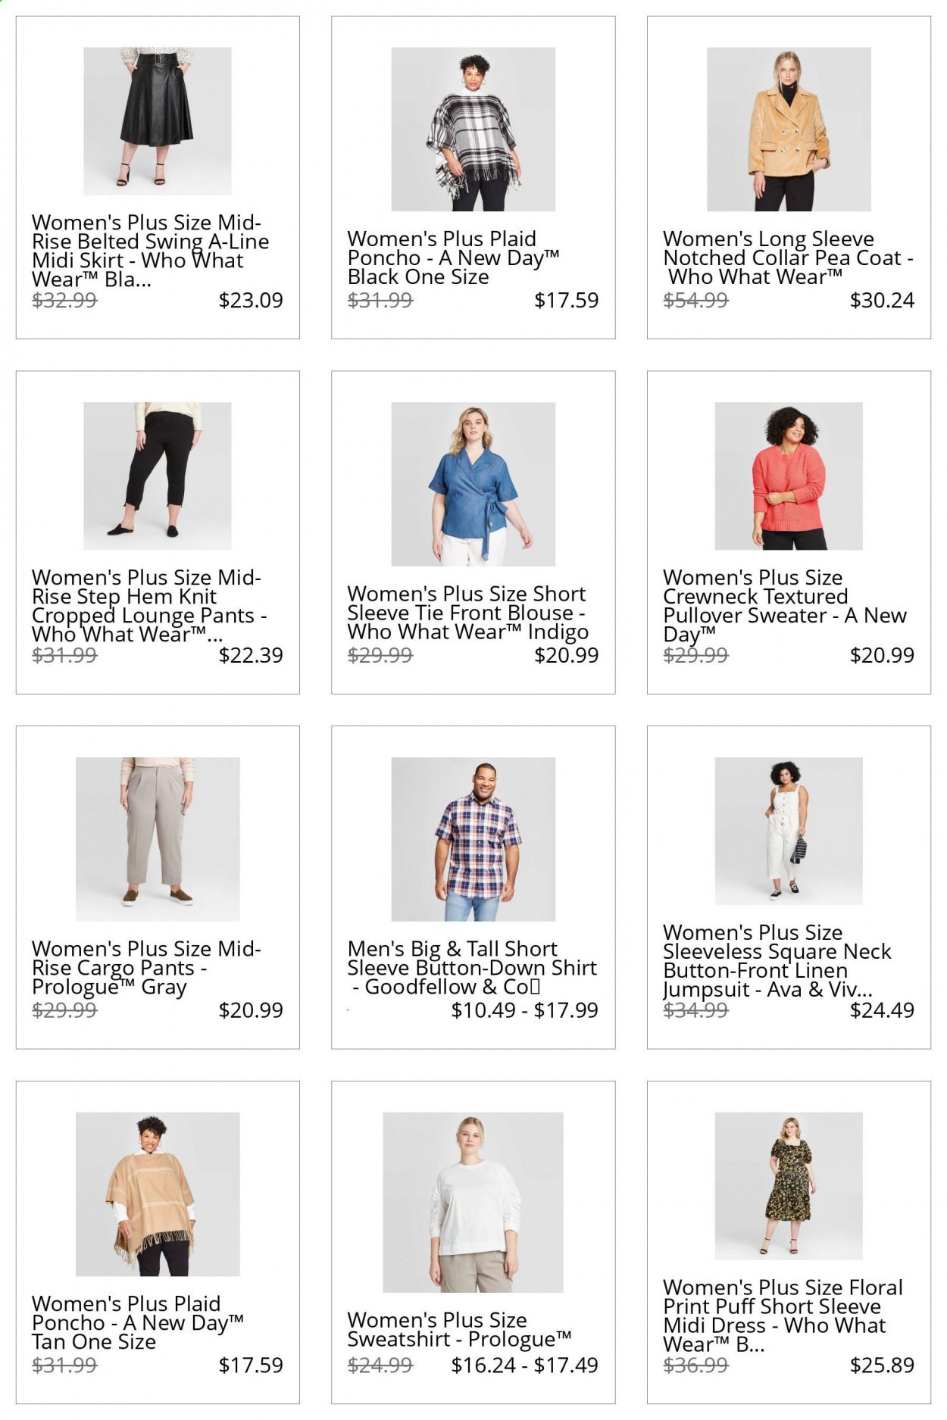Screen dimensions: 947x1420
Task: Select the tan pea coat picture
Action: pos(789,129)
